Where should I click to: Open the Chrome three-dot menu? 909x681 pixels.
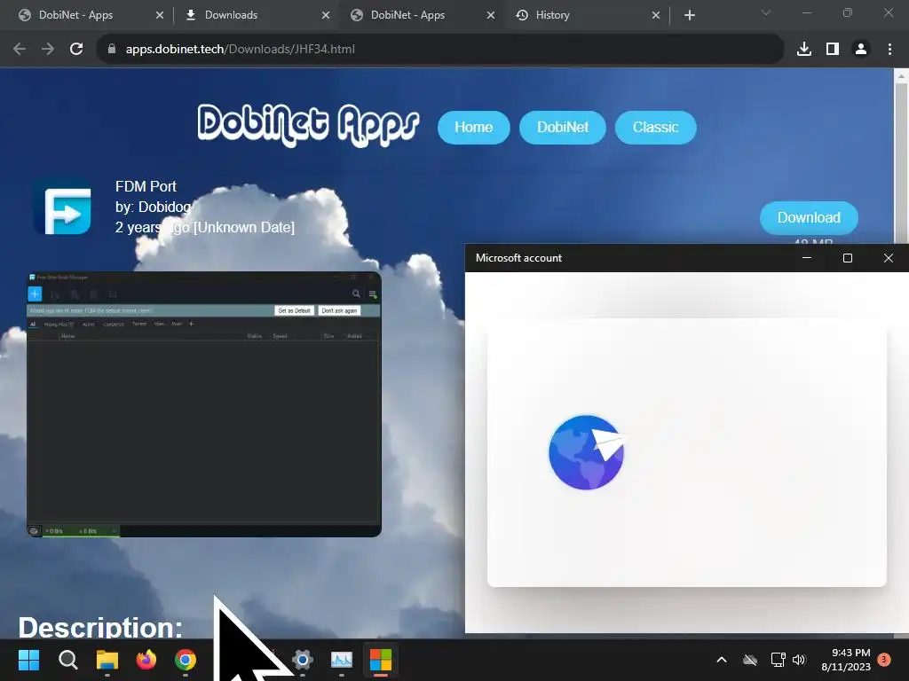point(889,50)
